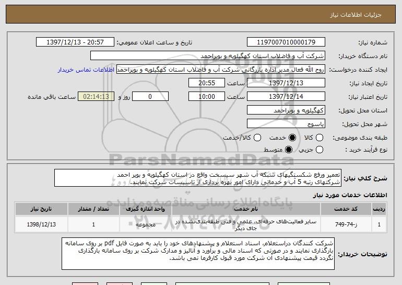Click the validity time field 10:00
Viewport: 402px width, 285px height.
[x=207, y=97]
